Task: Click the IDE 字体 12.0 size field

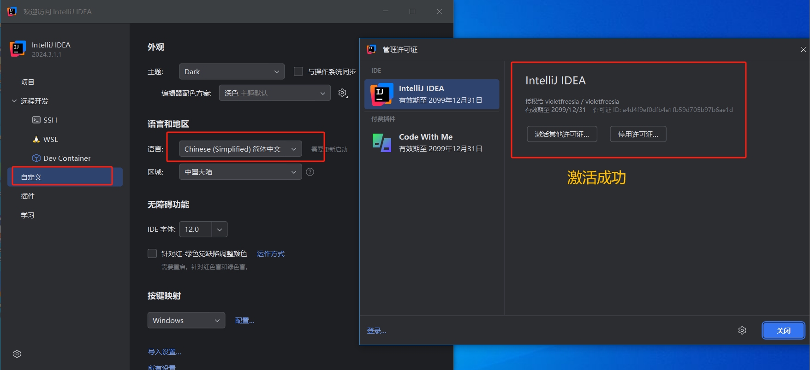Action: point(196,229)
